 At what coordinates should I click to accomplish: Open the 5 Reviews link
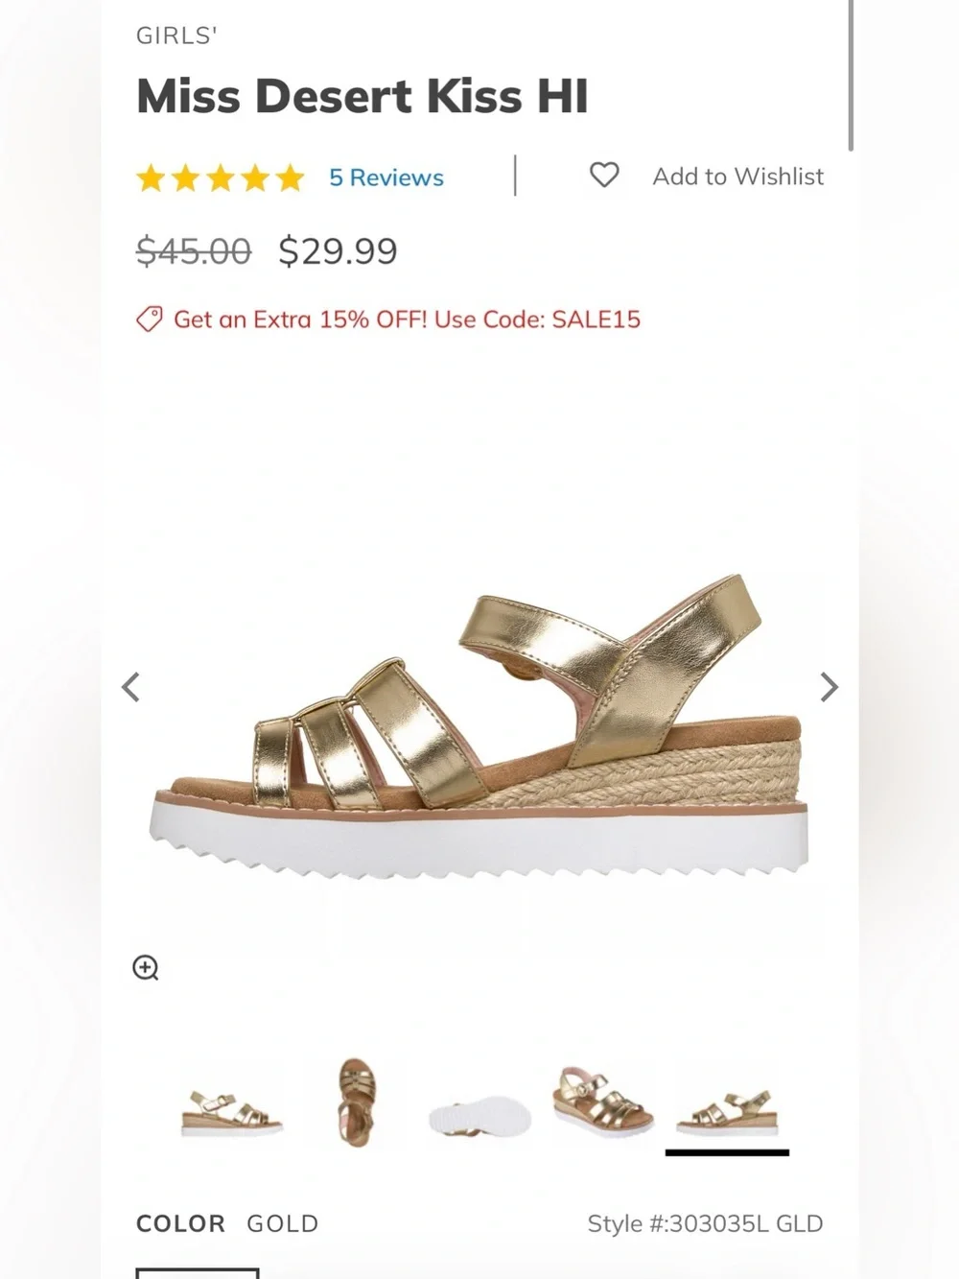[x=386, y=178]
